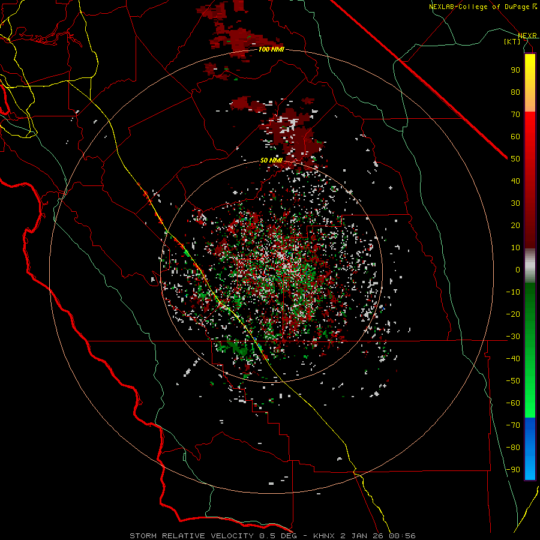This screenshot has width=540, height=540.
Task: Click the 10 value on the velocity scale
Action: (515, 248)
